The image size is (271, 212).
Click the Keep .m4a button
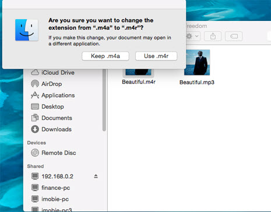click(105, 56)
